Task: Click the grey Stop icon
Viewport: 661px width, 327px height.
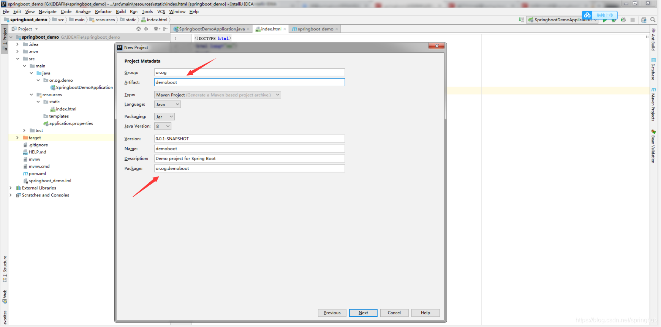Action: (633, 20)
